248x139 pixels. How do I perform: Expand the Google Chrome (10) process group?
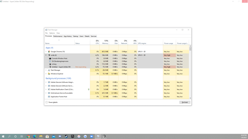pos(46,52)
